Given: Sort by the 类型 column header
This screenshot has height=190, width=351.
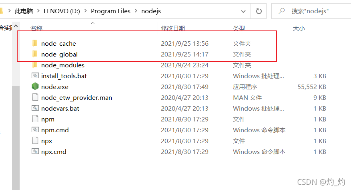Looking at the screenshot, I should 239,28.
